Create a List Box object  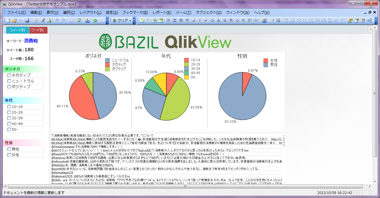169,21
